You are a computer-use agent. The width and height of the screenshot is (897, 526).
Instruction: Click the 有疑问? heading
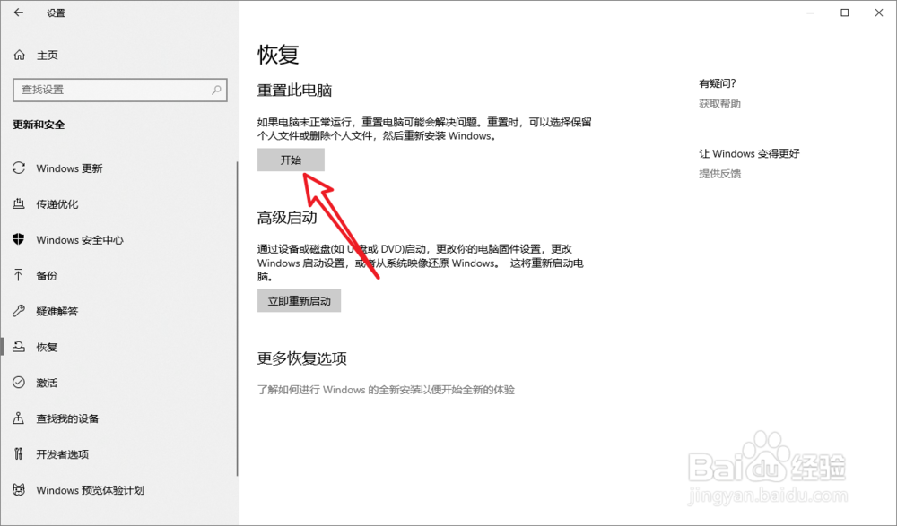tap(718, 83)
